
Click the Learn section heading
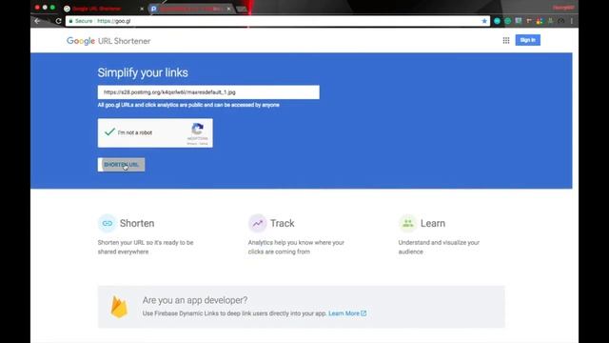click(x=433, y=223)
